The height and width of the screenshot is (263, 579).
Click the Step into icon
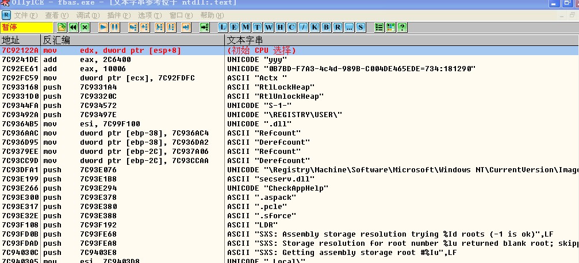[x=133, y=28]
